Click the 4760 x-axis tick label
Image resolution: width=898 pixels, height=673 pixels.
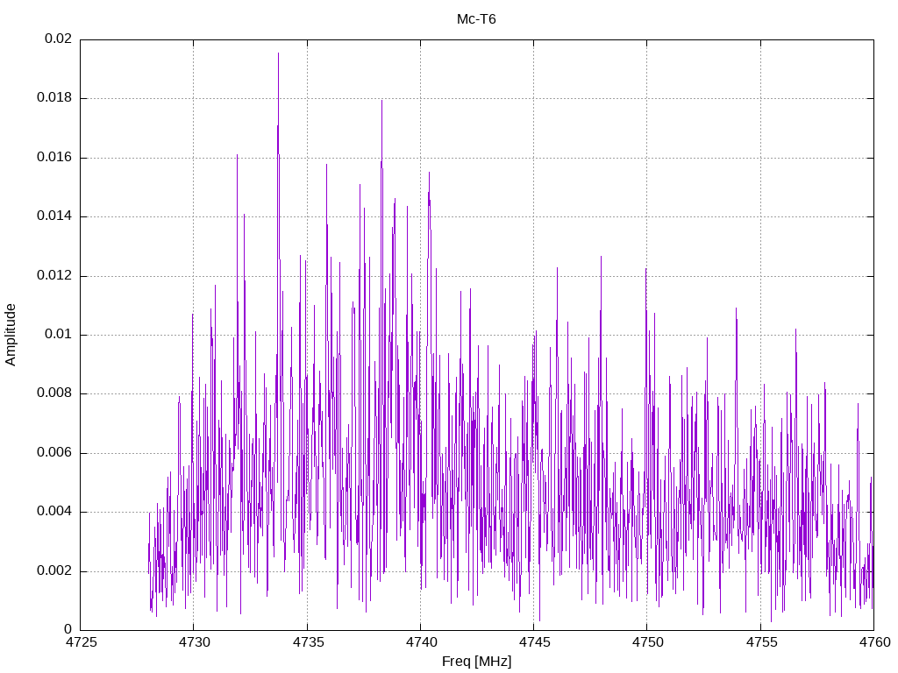(x=874, y=642)
